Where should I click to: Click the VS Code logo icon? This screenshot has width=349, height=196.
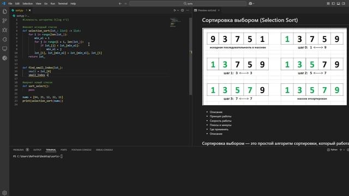4,4
